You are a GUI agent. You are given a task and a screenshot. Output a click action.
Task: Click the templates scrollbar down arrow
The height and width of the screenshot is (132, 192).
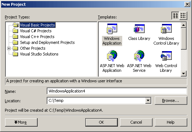pos(184,74)
